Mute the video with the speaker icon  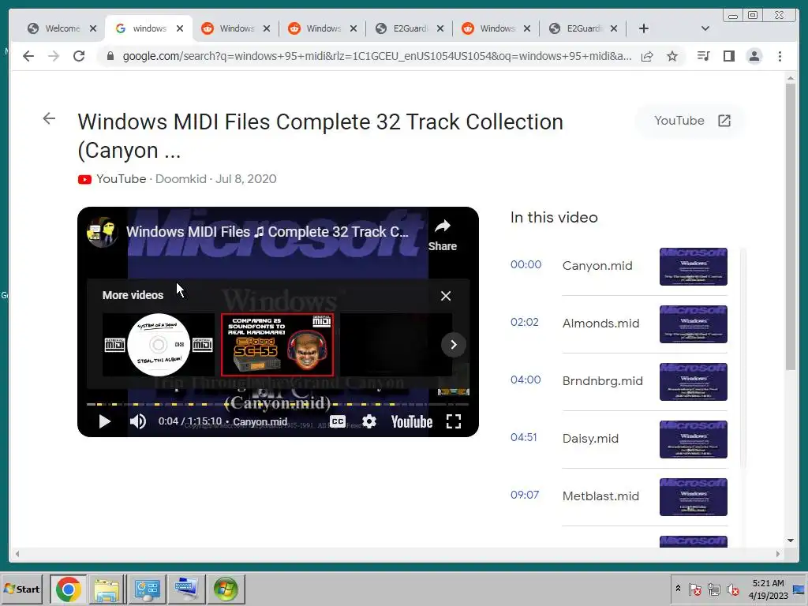click(x=137, y=421)
